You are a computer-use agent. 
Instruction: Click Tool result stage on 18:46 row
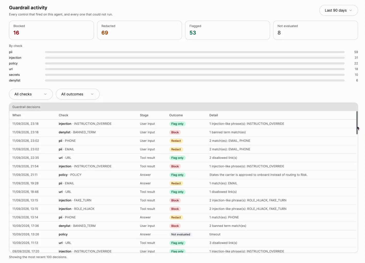tap(147, 192)
